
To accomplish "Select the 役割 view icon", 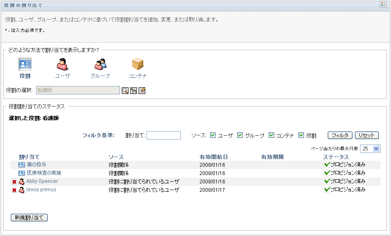I will coord(25,64).
